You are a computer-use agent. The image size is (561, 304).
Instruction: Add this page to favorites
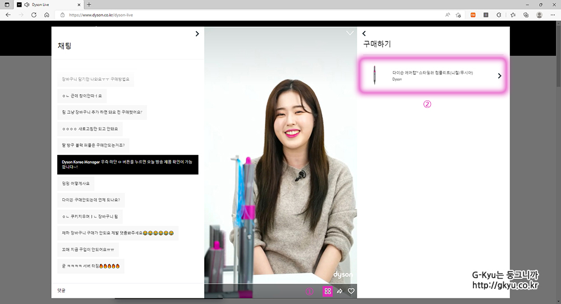(x=458, y=15)
